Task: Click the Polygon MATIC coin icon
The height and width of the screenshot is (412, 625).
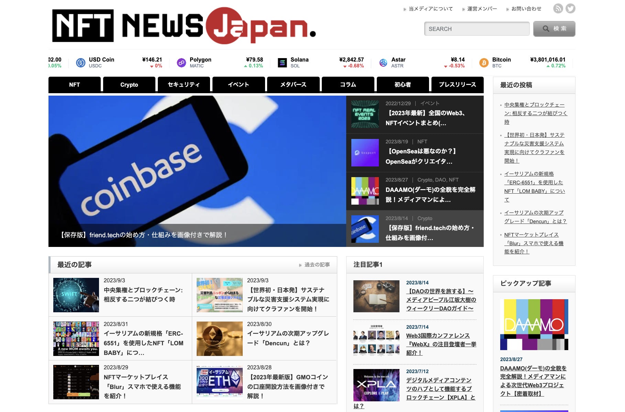Action: pos(181,63)
